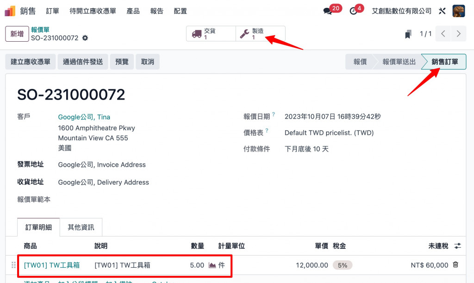Viewport: 474px width, 283px height.
Task: Open the optional columns settings icon
Action: pos(458,246)
